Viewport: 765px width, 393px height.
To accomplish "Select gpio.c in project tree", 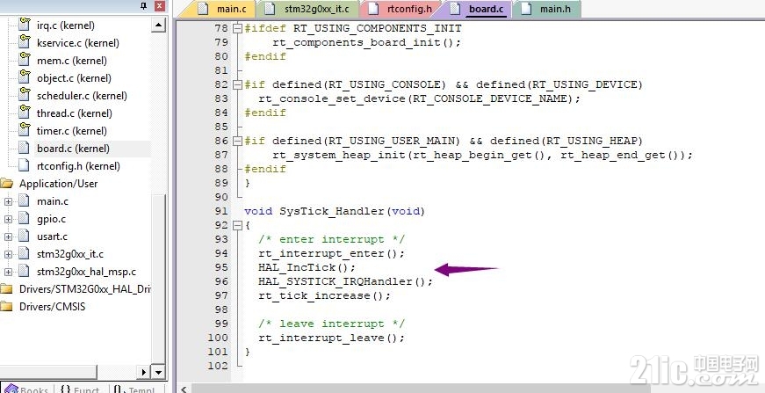I will [x=51, y=219].
